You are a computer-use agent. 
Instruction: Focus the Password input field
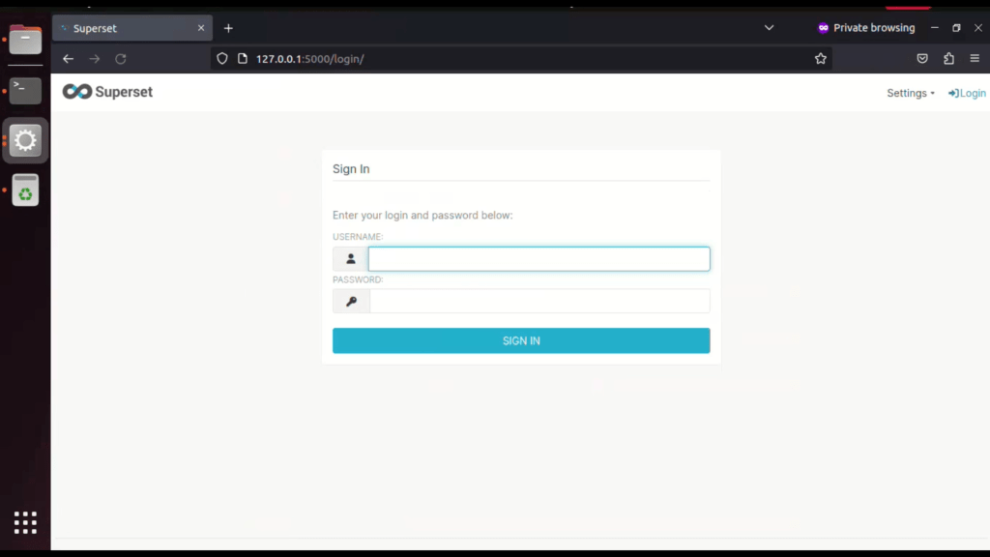(x=539, y=302)
